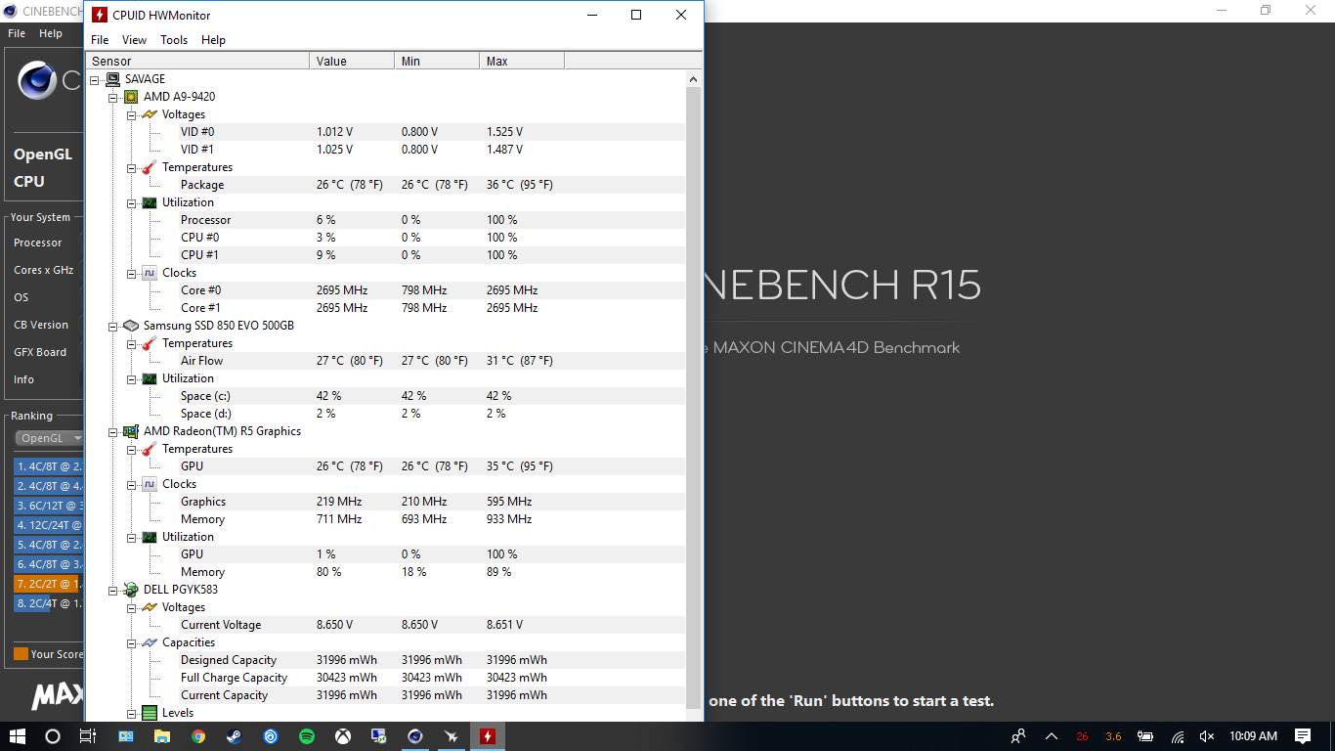1335x751 pixels.
Task: Click the Max column header
Action: [x=522, y=61]
